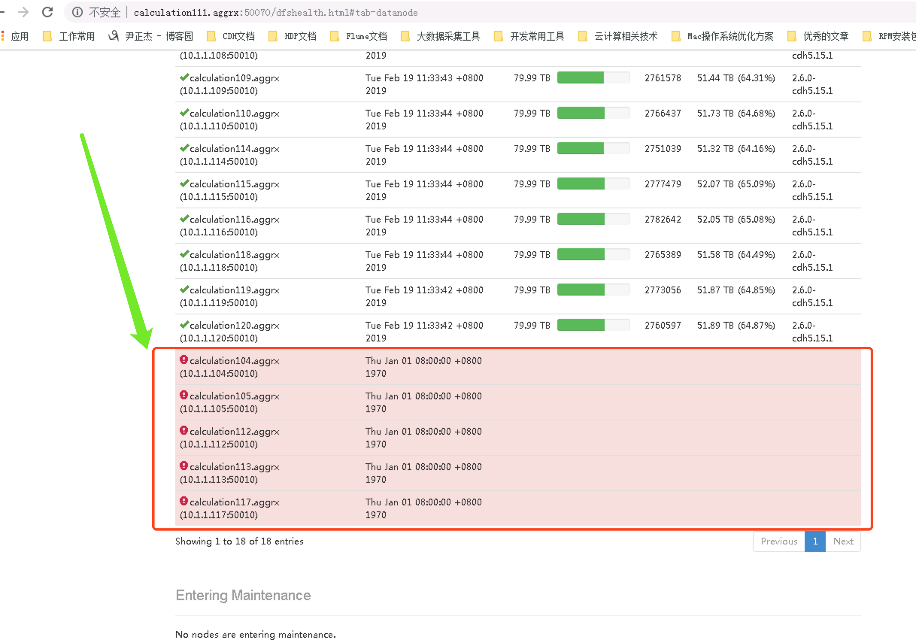Click green checkmark for calculation120.aggrx
Image resolution: width=916 pixels, height=643 pixels.
(184, 324)
